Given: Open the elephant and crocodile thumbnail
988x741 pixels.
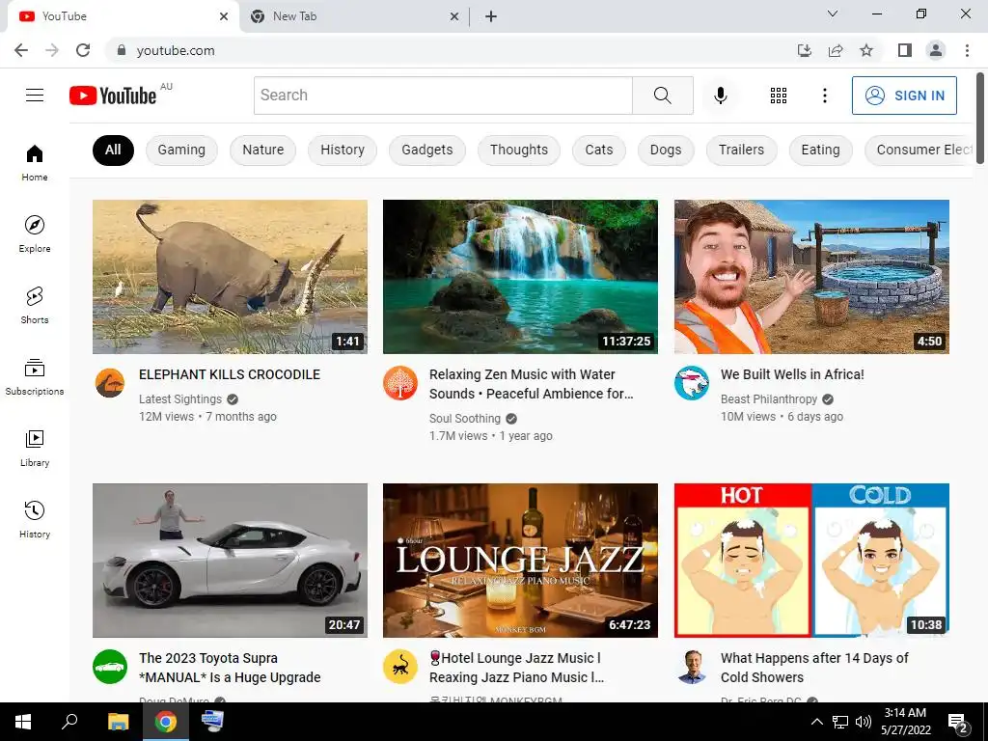Looking at the screenshot, I should pos(230,277).
